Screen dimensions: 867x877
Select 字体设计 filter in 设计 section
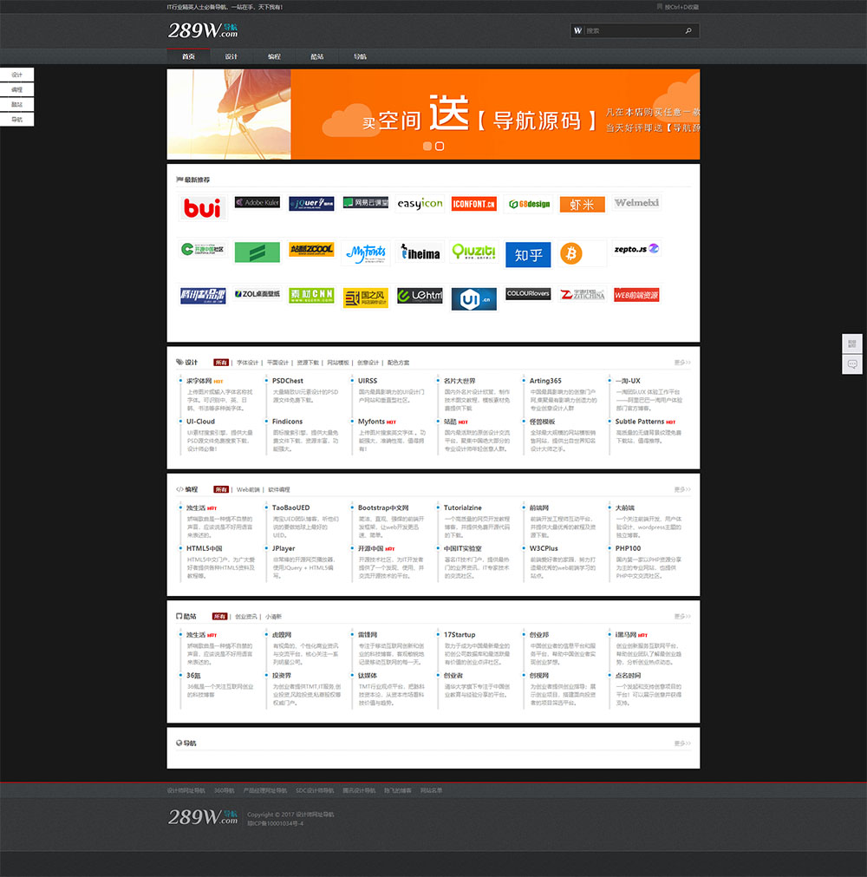(x=248, y=363)
